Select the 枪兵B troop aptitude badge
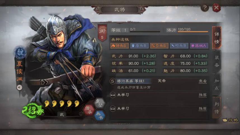The height and width of the screenshot is (135, 240). coord(179,46)
